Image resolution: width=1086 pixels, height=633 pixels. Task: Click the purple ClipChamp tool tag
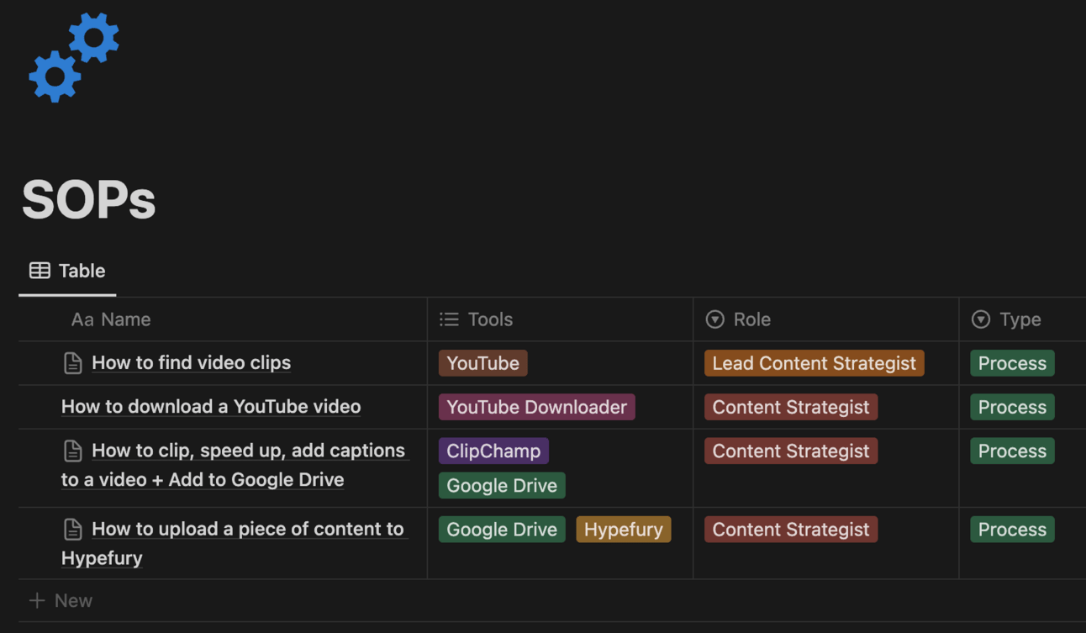493,451
